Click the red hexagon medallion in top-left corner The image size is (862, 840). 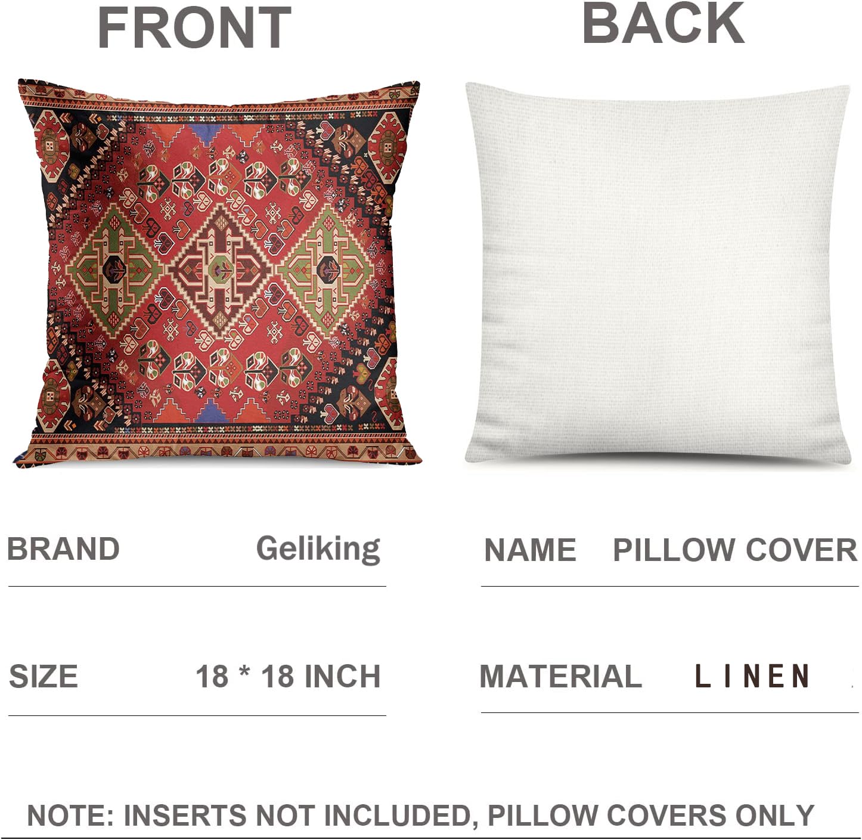click(50, 146)
